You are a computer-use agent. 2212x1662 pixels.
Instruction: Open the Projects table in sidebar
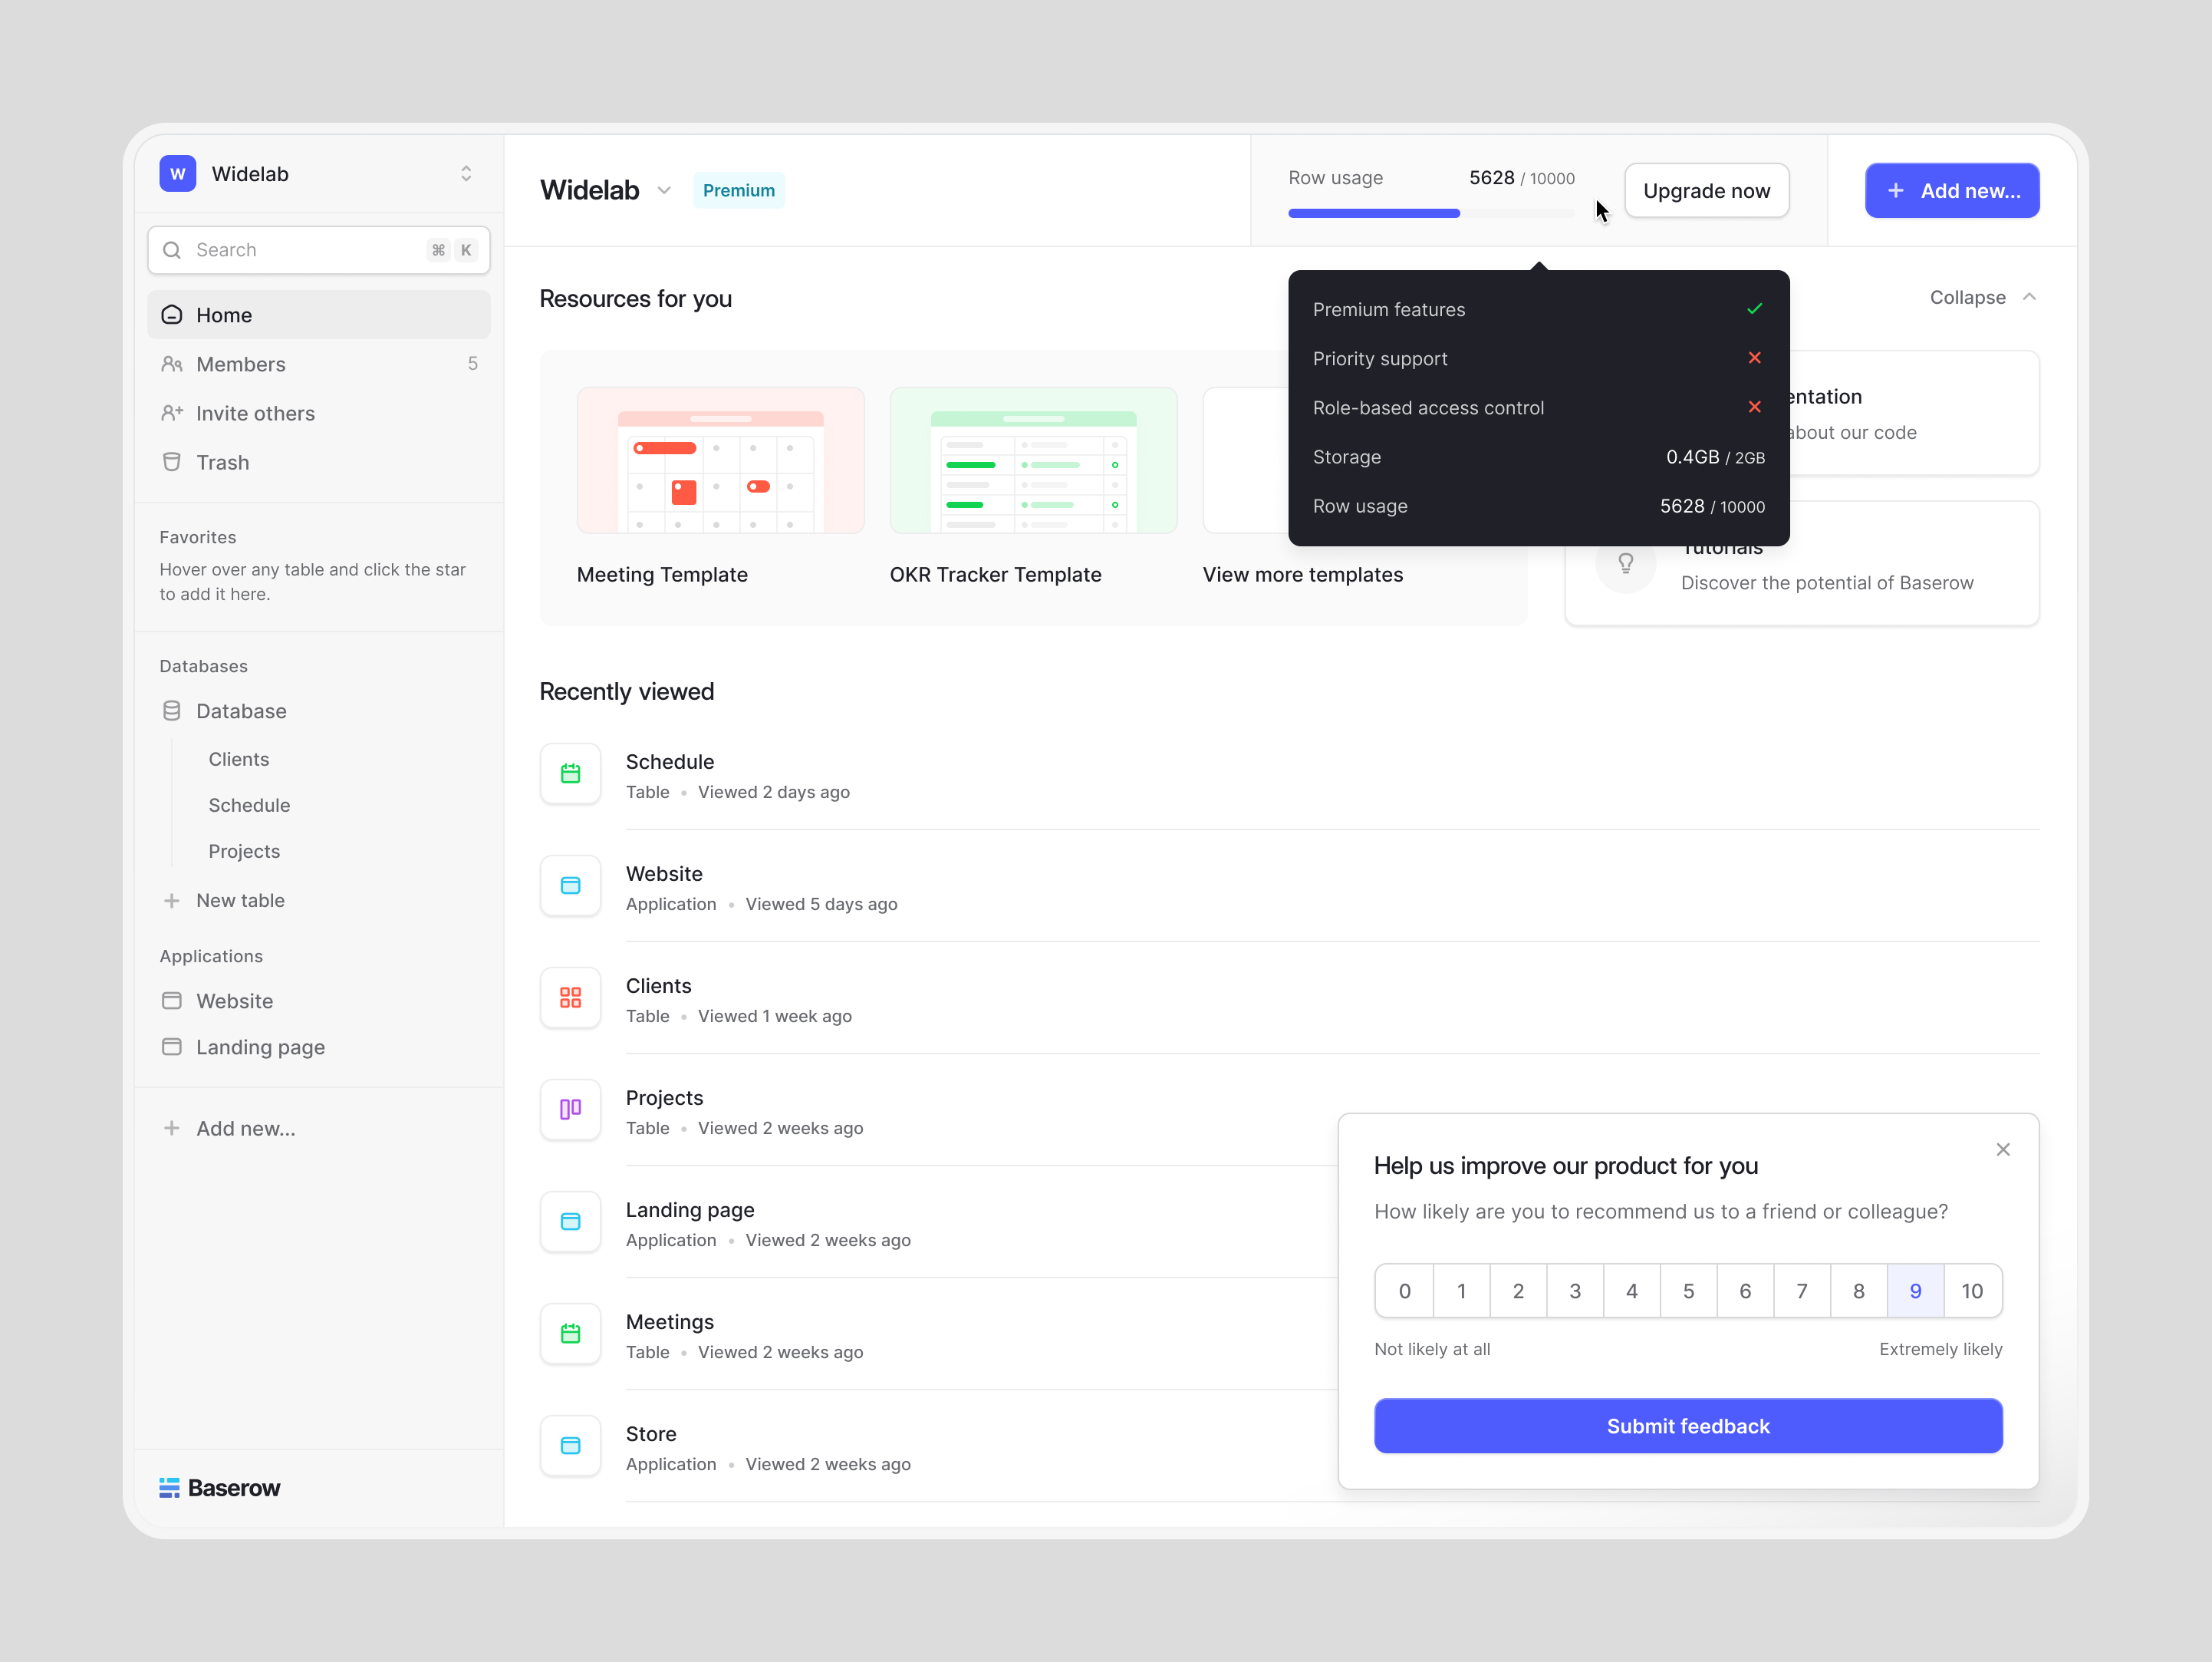click(244, 852)
